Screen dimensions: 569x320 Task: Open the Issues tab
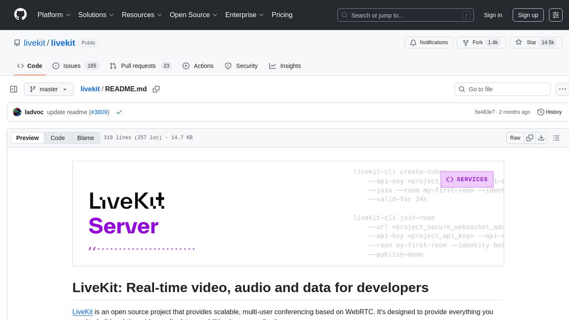pos(75,66)
